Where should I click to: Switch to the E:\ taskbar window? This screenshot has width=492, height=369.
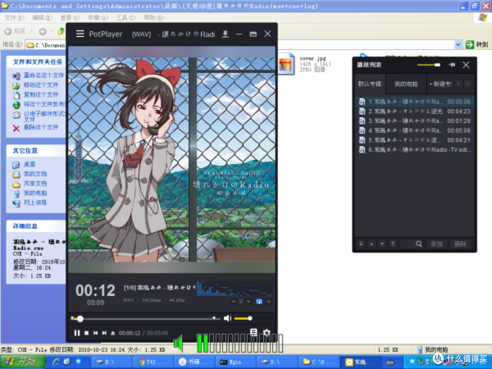pyautogui.click(x=112, y=362)
